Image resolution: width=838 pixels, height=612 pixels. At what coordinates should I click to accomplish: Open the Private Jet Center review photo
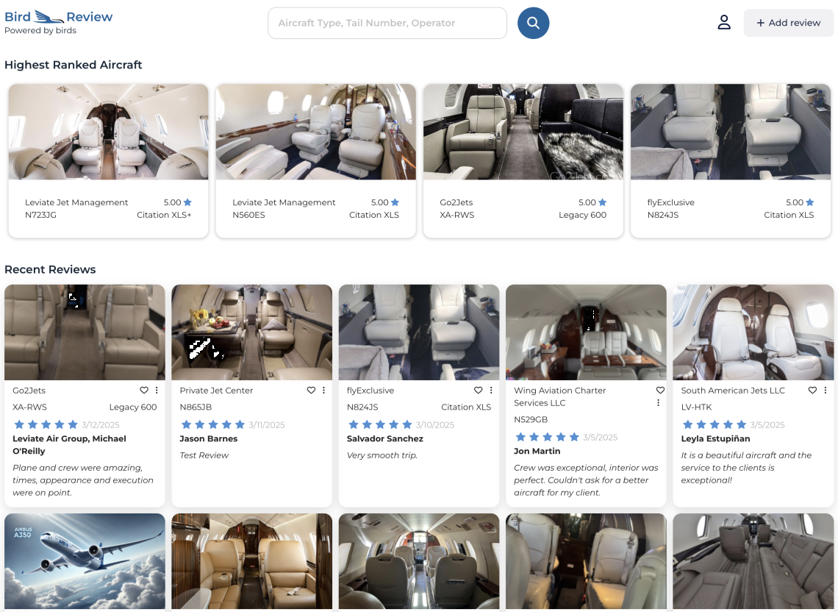pyautogui.click(x=251, y=332)
